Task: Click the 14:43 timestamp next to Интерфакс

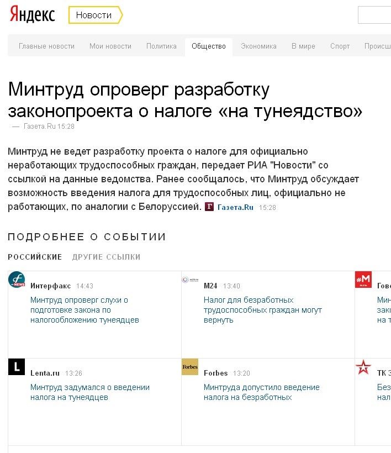Action: coord(84,286)
